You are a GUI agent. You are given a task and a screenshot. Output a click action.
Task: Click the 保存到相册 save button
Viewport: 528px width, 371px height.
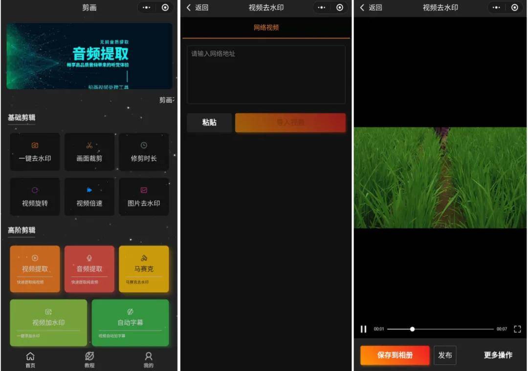395,355
